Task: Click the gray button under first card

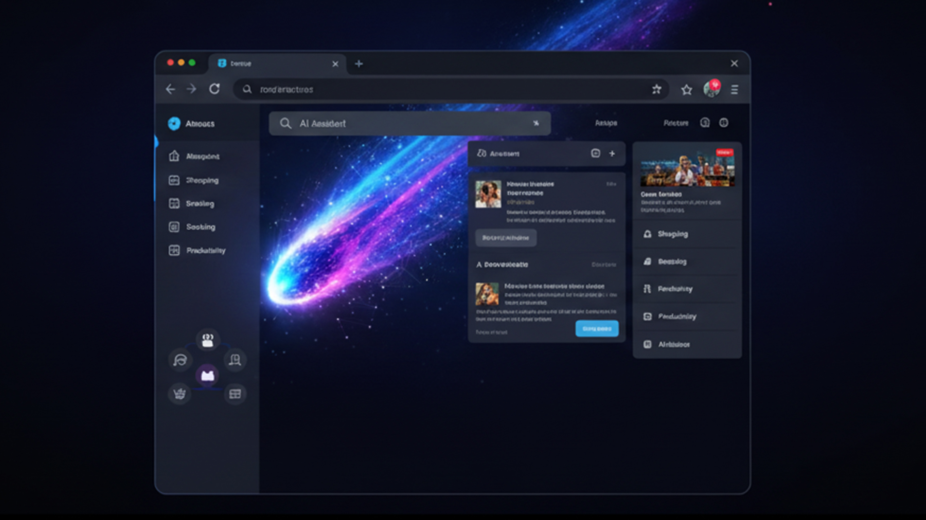Action: click(x=505, y=238)
